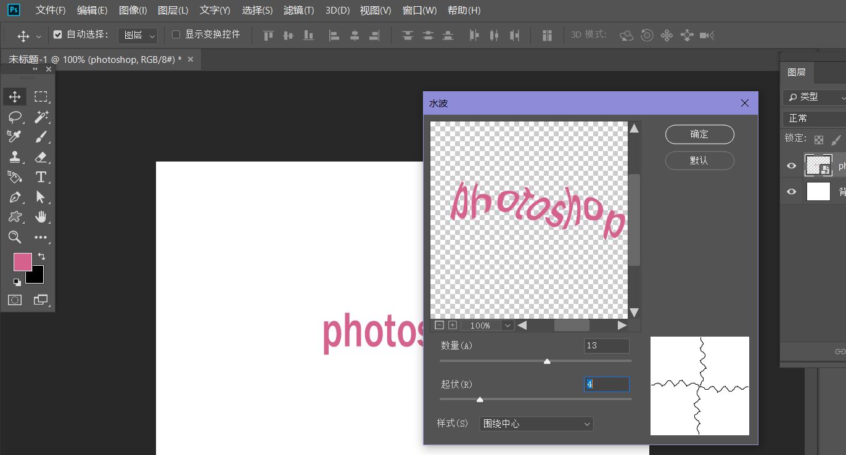This screenshot has width=846, height=455.
Task: Select the Hand tool
Action: (x=41, y=217)
